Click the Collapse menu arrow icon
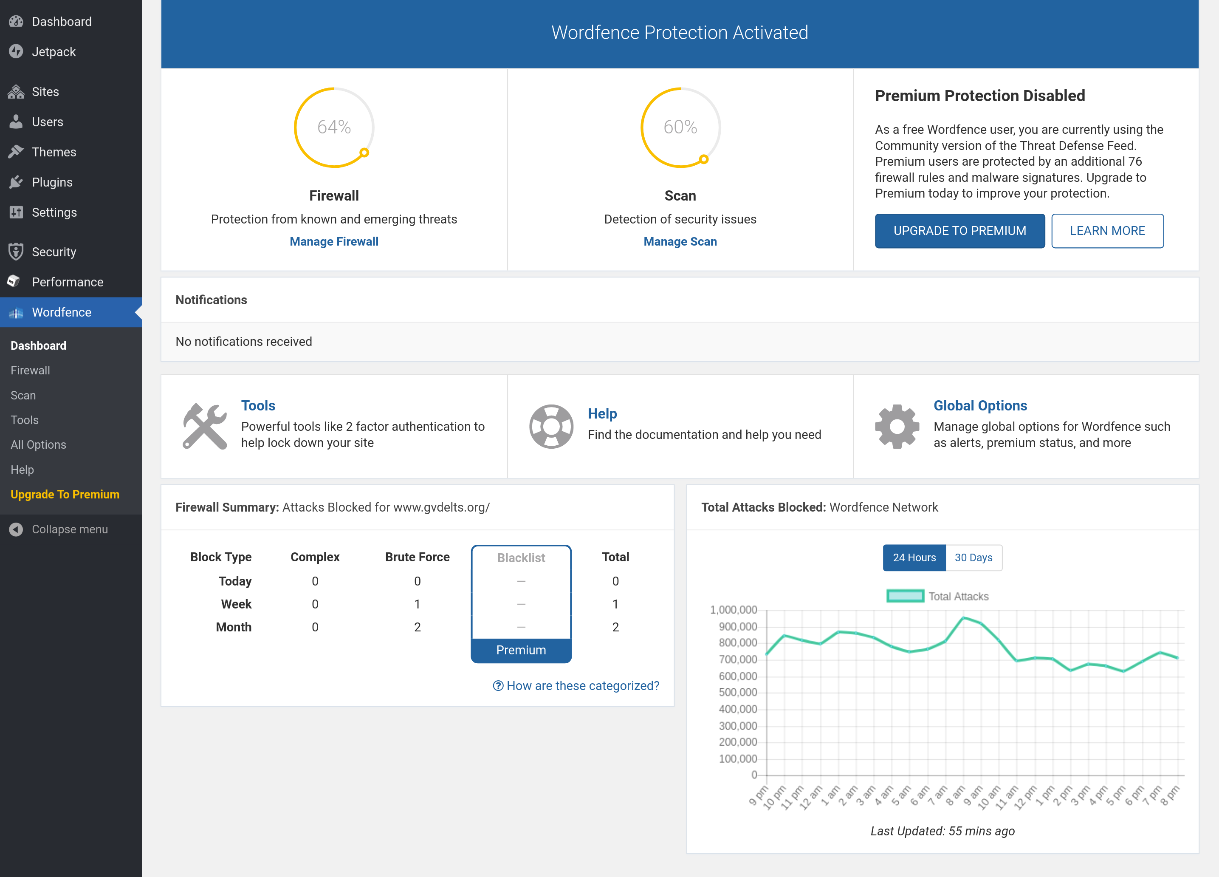The image size is (1219, 877). click(x=16, y=529)
